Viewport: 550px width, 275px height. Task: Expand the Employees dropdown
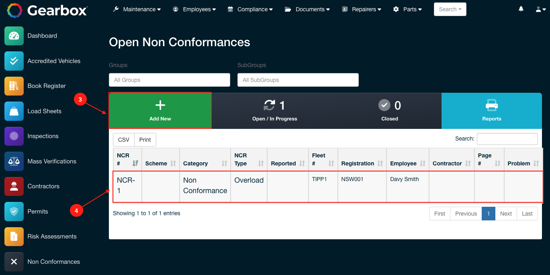[194, 9]
